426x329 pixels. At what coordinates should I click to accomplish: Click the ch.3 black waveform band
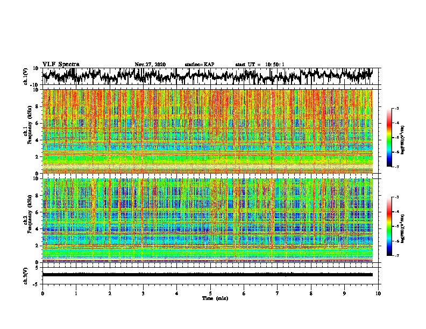tap(208, 275)
